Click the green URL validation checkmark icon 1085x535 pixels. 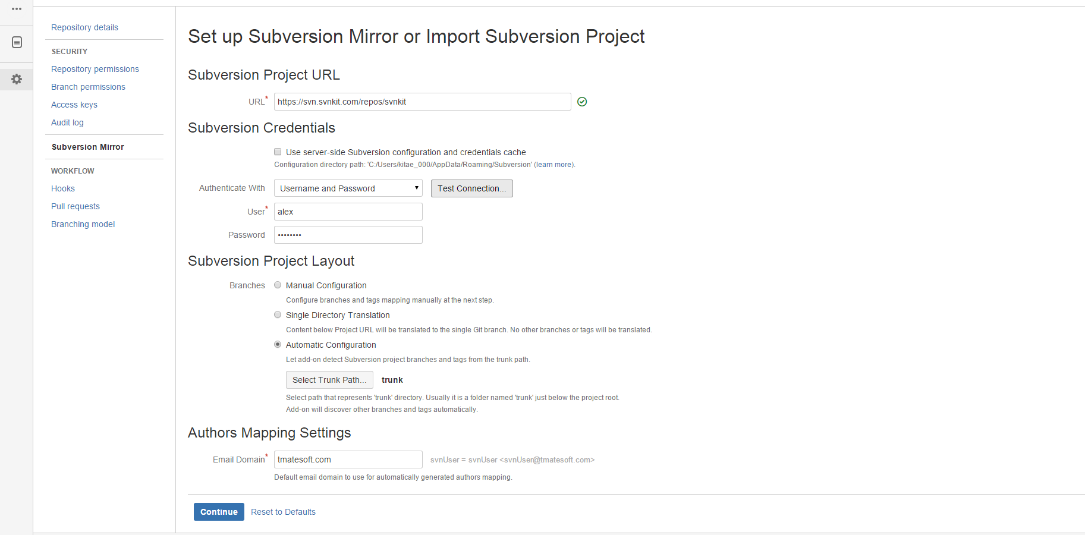coord(582,102)
